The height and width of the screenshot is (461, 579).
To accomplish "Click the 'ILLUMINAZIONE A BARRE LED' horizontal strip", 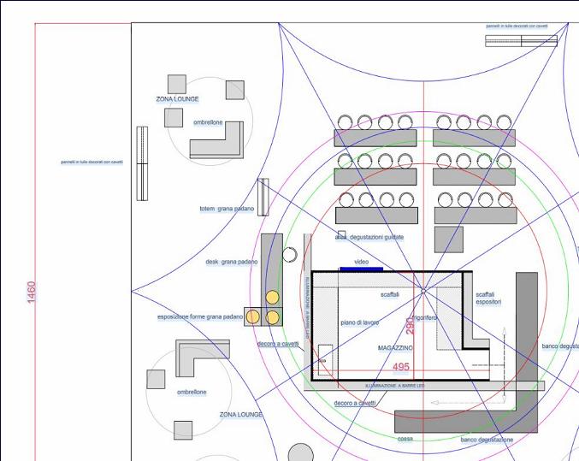I will (400, 386).
